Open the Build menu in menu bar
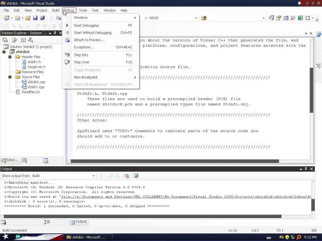322x241 pixels. (56, 10)
